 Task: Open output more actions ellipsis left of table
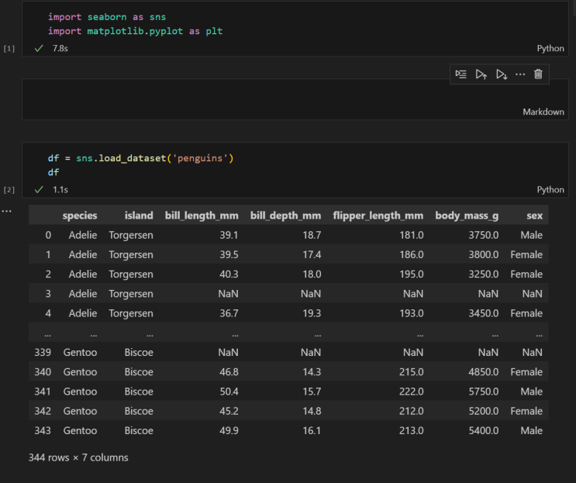click(x=7, y=211)
